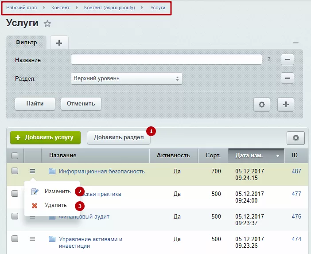Check the Финансовый аудит row checkbox

(15, 216)
